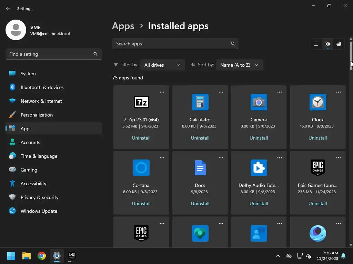Open Gaming settings

click(53, 170)
